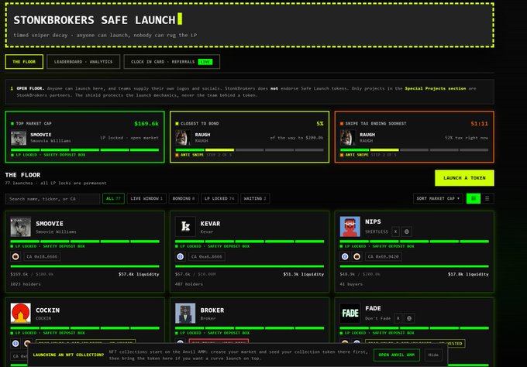This screenshot has height=367, width=527.
Task: Filter launches by Waiting
Action: tap(255, 199)
